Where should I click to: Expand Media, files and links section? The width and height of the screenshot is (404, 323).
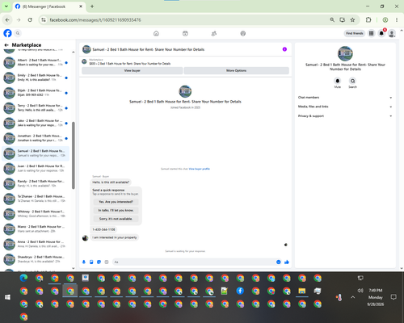point(345,107)
